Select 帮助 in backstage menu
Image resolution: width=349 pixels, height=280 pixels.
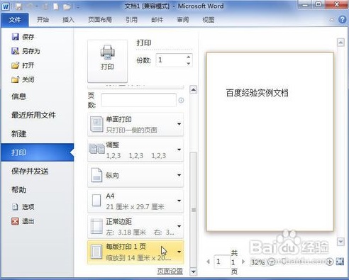click(x=18, y=190)
